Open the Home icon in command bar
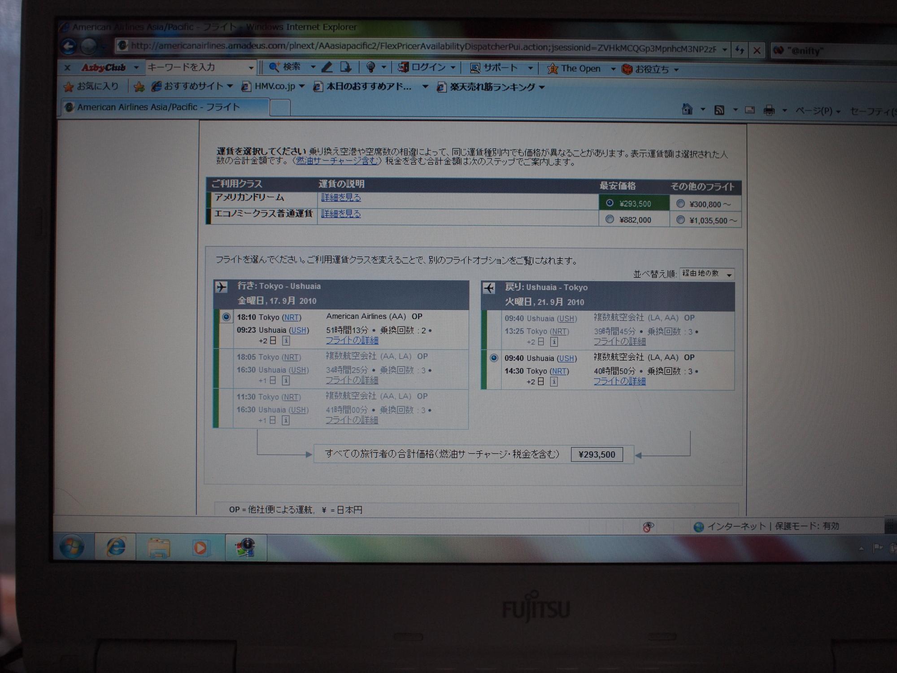The image size is (897, 673). (x=687, y=109)
